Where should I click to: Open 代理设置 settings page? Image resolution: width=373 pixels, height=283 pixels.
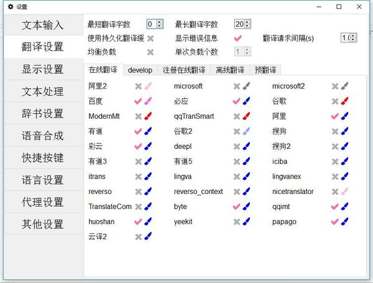pyautogui.click(x=44, y=202)
